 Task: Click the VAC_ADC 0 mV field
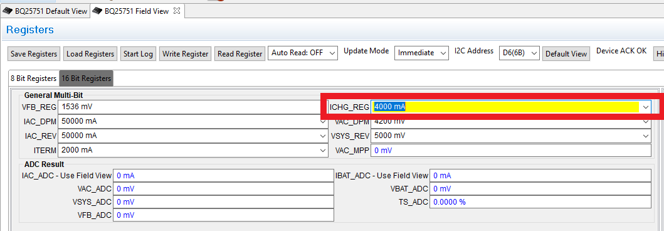pos(223,188)
